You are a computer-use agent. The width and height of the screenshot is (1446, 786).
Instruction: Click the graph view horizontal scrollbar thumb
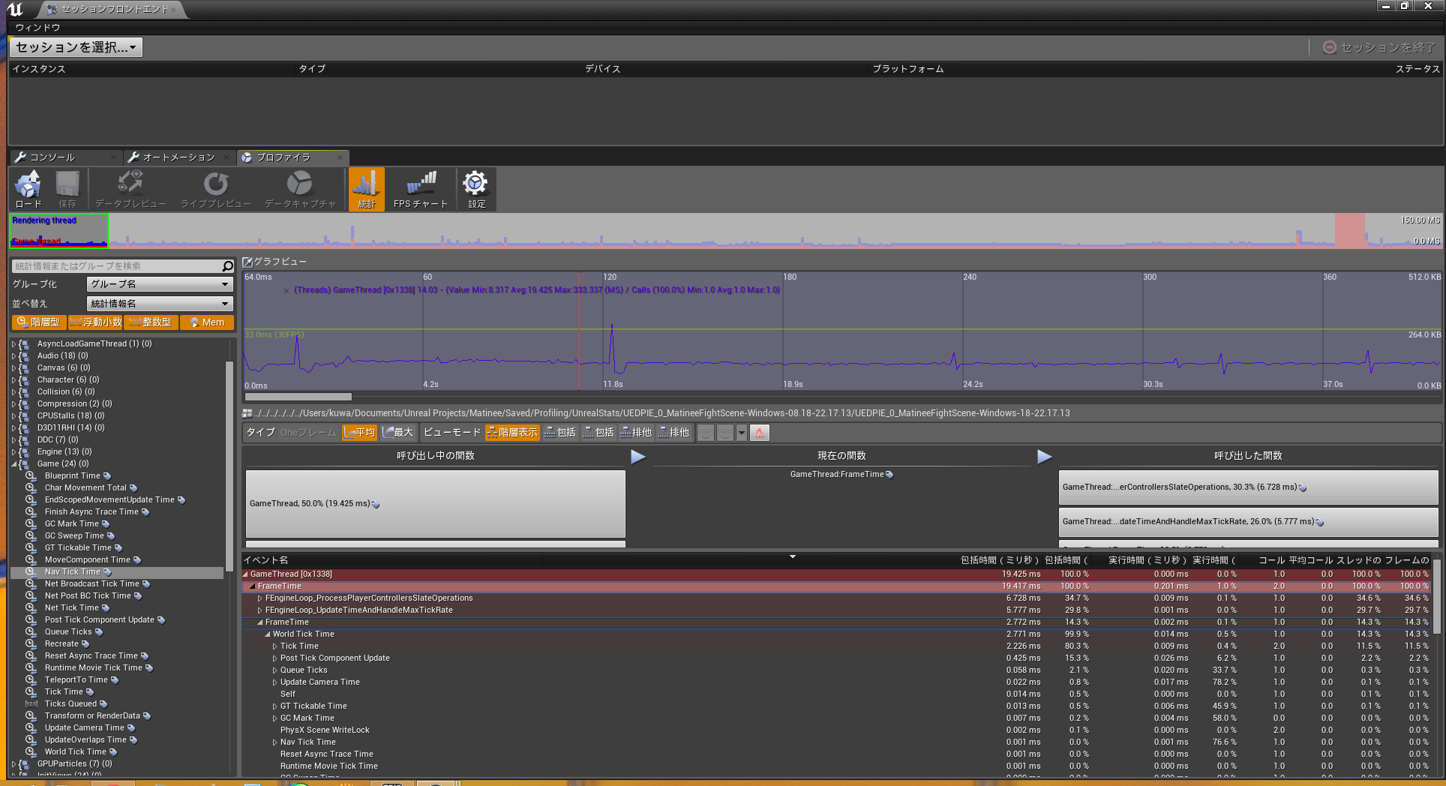pos(298,397)
